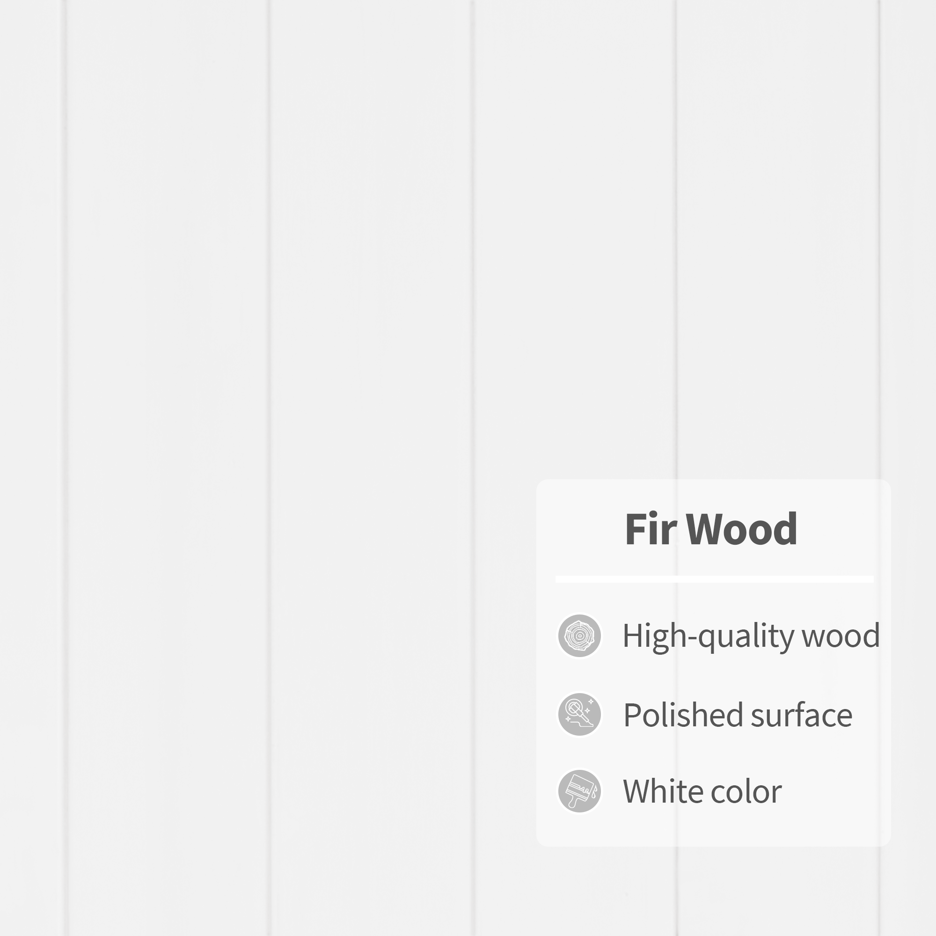The image size is (936, 936).
Task: Click the third full-width plank from the left
Action: 575,291
